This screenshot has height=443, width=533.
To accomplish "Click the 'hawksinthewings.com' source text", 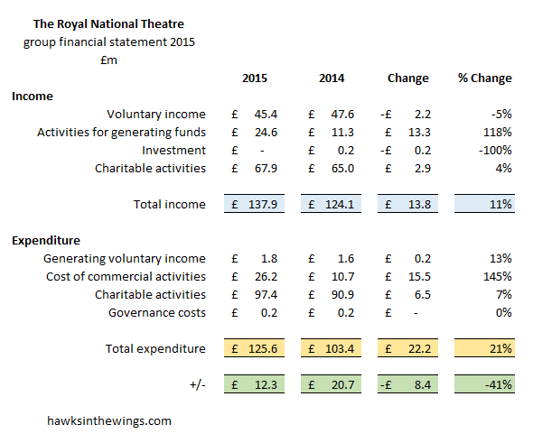I will pos(109,421).
